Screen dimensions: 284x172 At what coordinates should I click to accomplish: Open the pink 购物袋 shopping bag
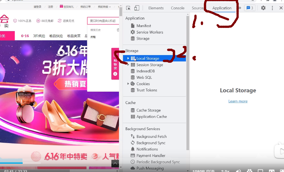coord(115,64)
